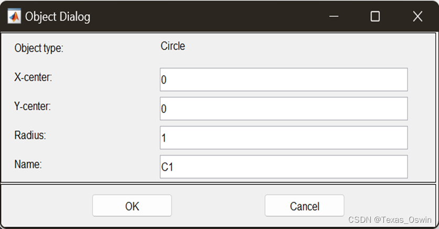Click the Name label text
The image size is (439, 229).
coord(28,164)
